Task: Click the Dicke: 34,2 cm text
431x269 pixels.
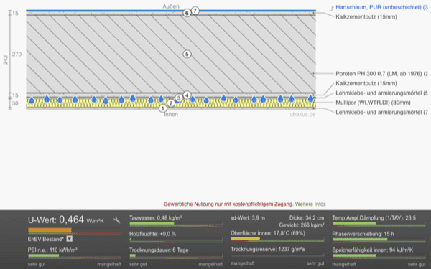Action: coord(307,218)
